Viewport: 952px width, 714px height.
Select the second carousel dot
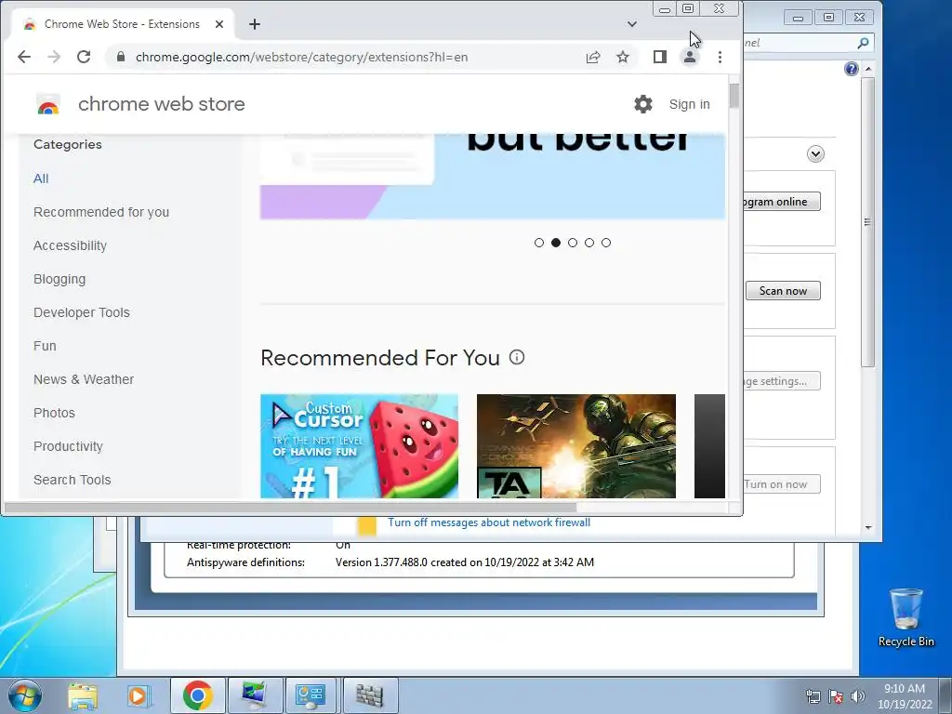[x=556, y=243]
